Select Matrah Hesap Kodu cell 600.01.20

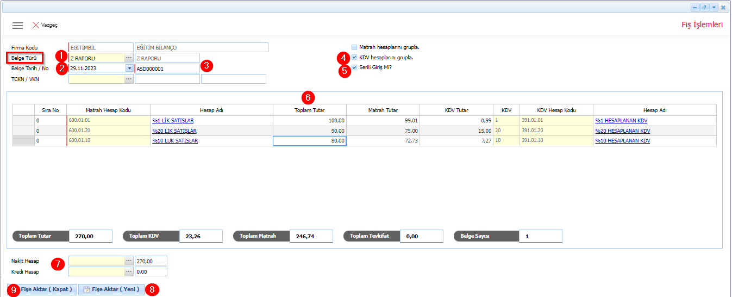pos(109,131)
